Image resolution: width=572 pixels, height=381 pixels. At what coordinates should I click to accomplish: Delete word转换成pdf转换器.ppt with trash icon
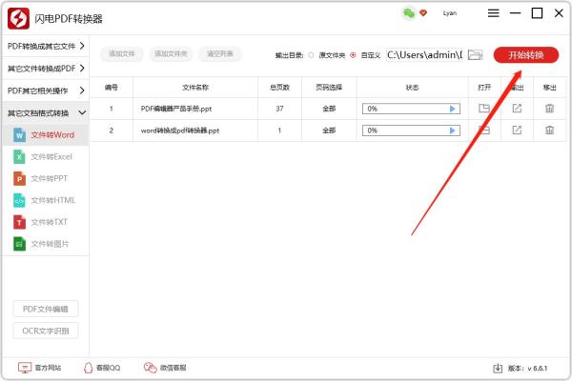click(549, 130)
